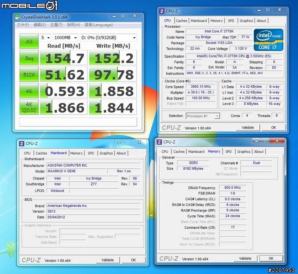
Task: Select CPU tab in Memory window
Action: 165,151
